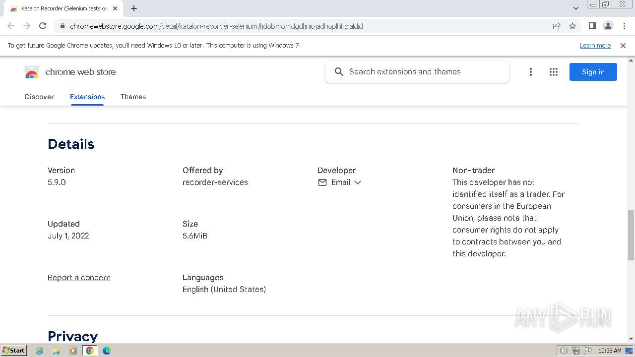Click the Windows Start button

14,351
